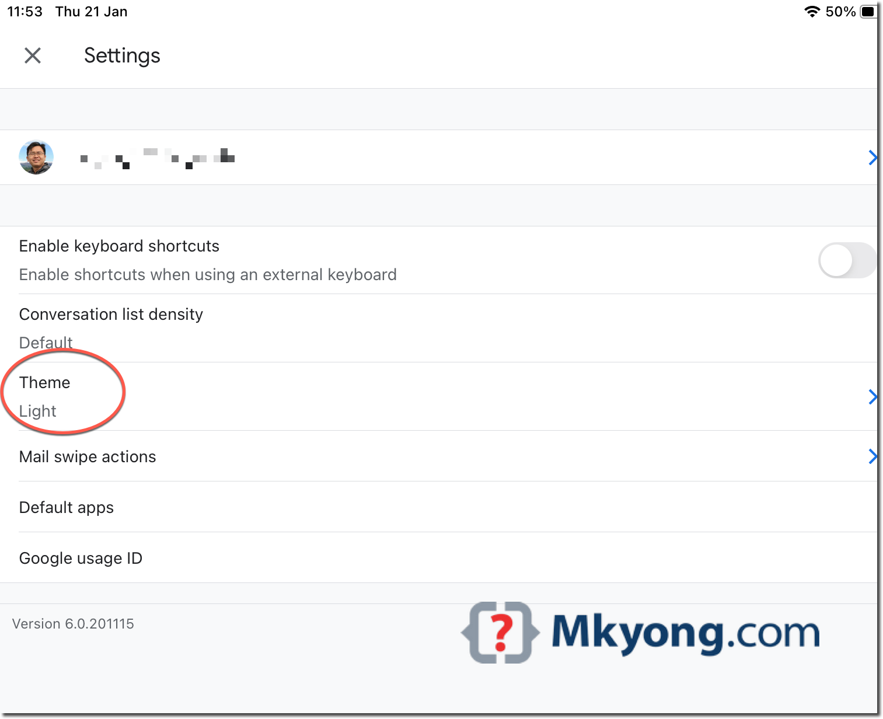The image size is (883, 719).
Task: Toggle Enable keyboard shortcuts switch
Action: (847, 260)
